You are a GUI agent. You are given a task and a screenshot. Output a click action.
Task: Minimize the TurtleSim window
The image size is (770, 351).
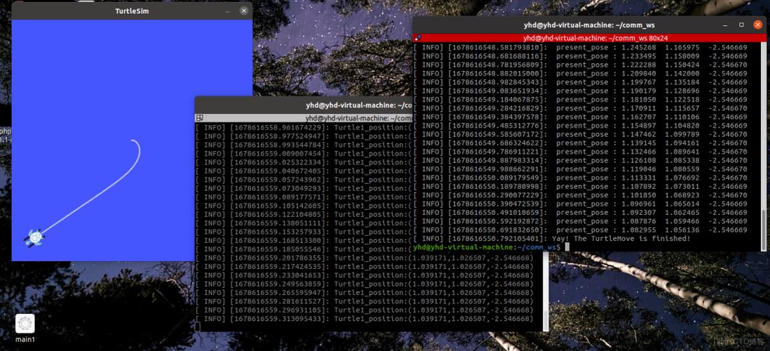tap(227, 11)
